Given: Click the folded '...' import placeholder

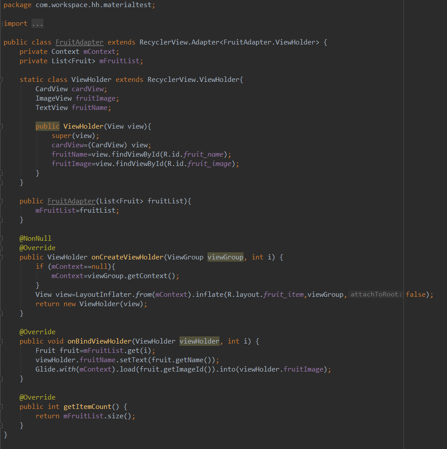Looking at the screenshot, I should point(37,24).
